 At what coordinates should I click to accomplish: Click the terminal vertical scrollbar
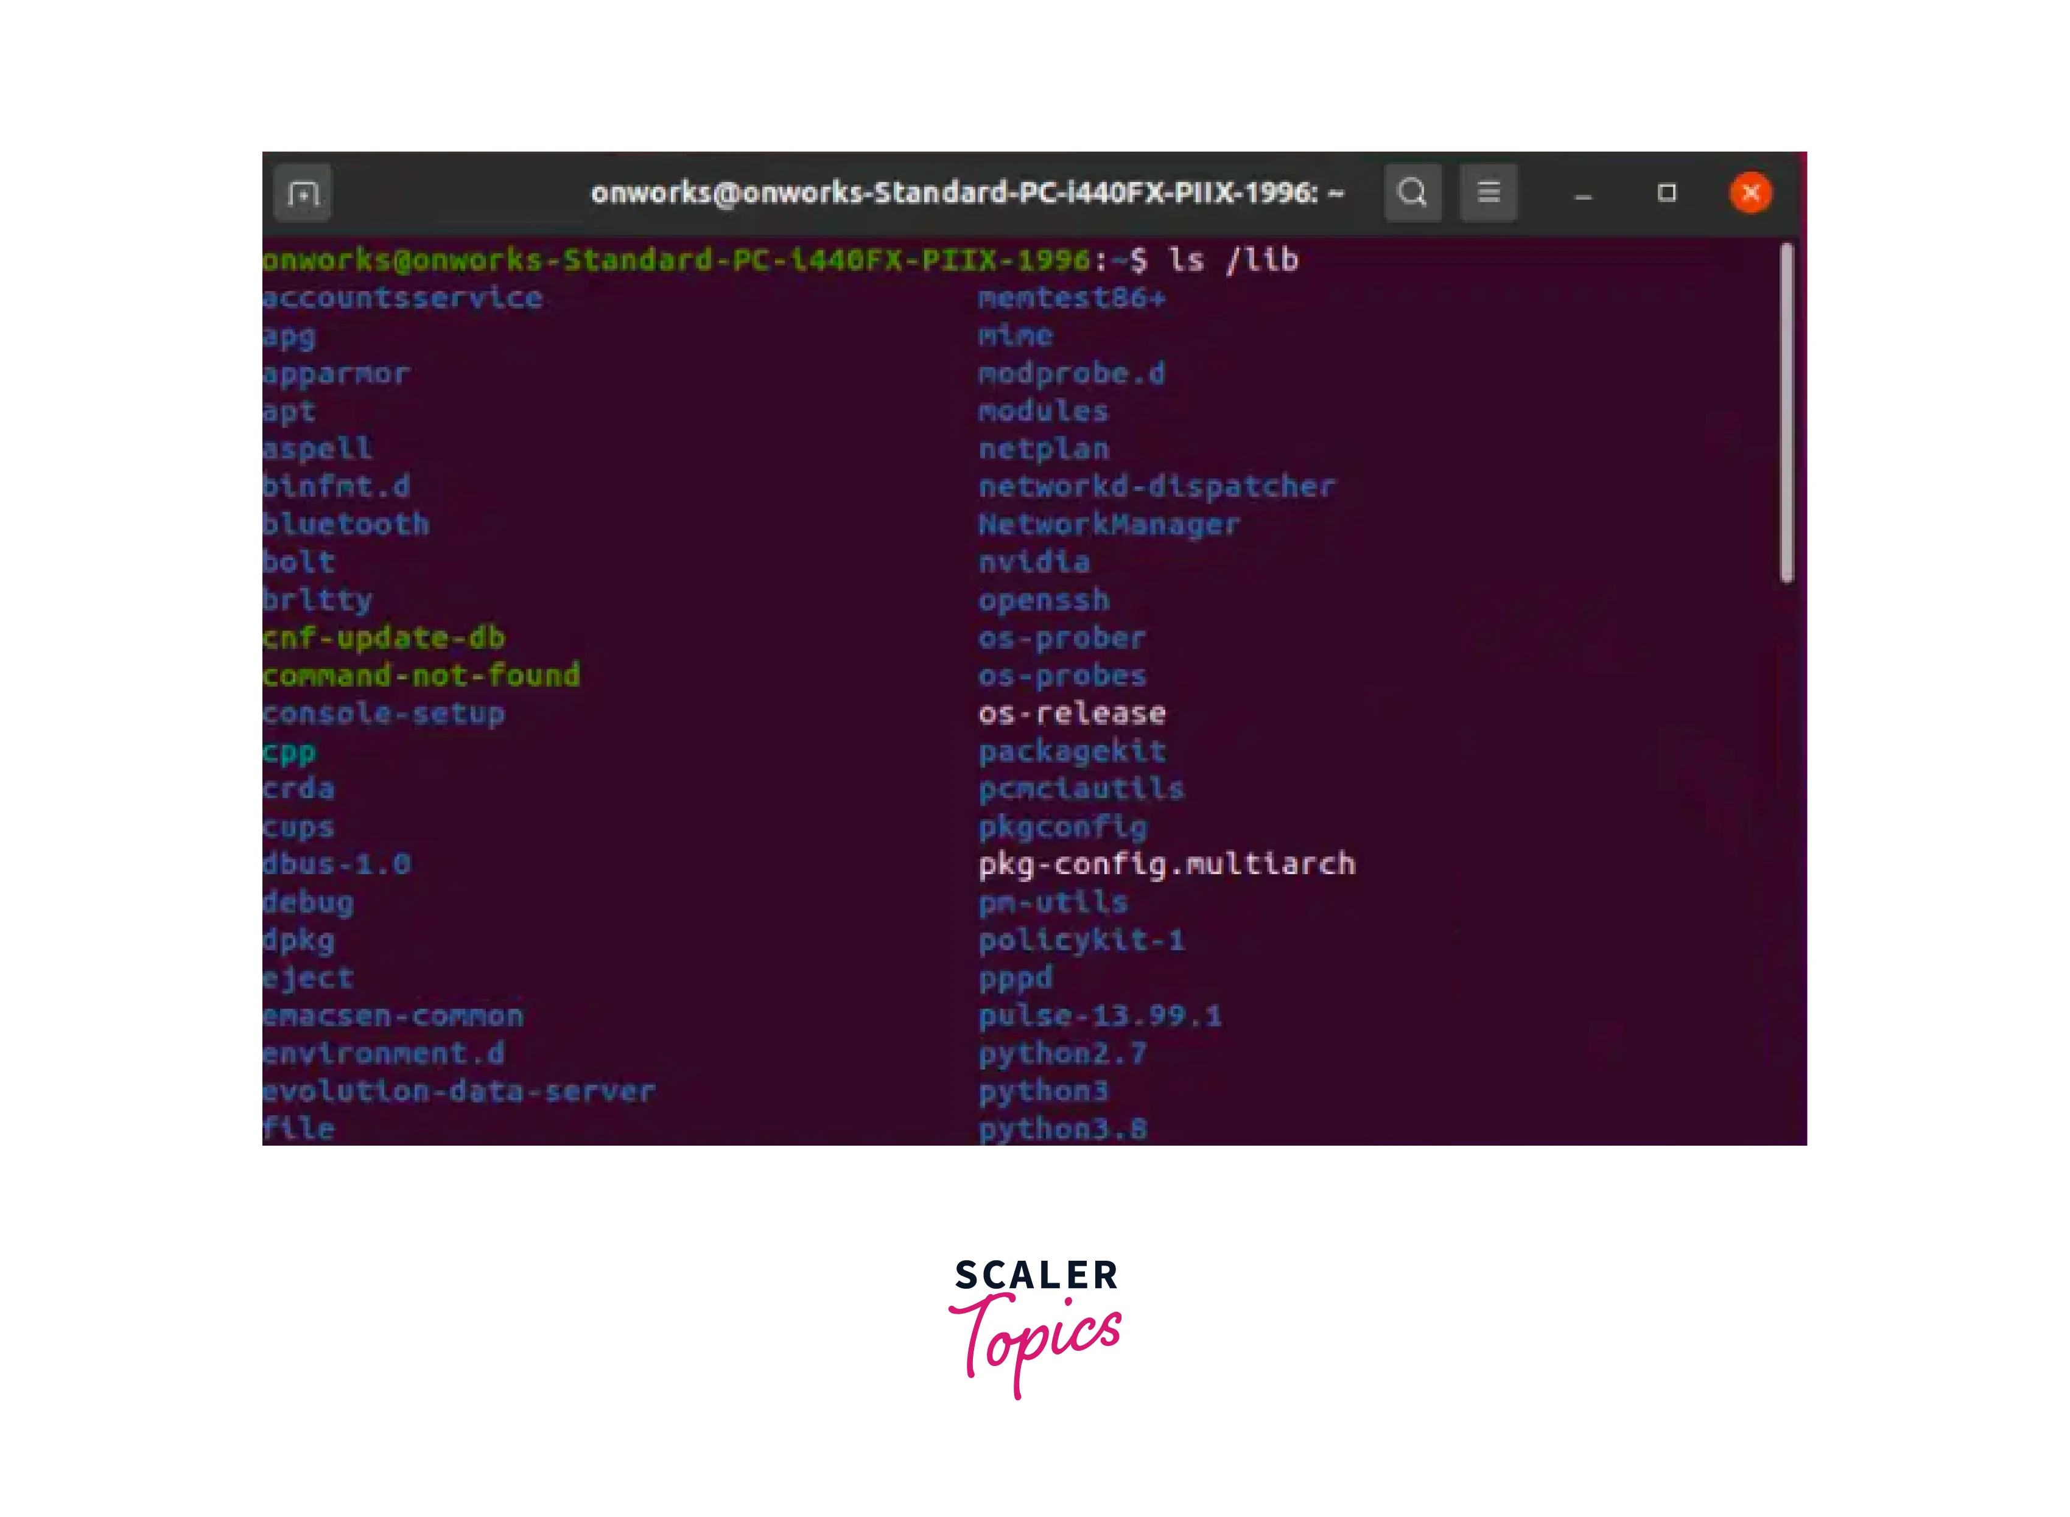tap(1786, 413)
